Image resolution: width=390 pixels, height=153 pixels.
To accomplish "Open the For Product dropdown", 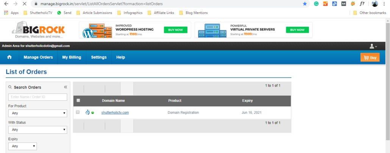I will pos(37,113).
